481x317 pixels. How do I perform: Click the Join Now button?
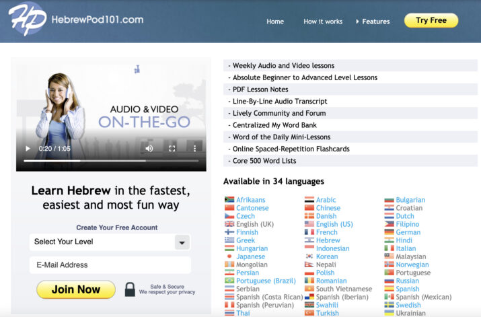pos(76,289)
